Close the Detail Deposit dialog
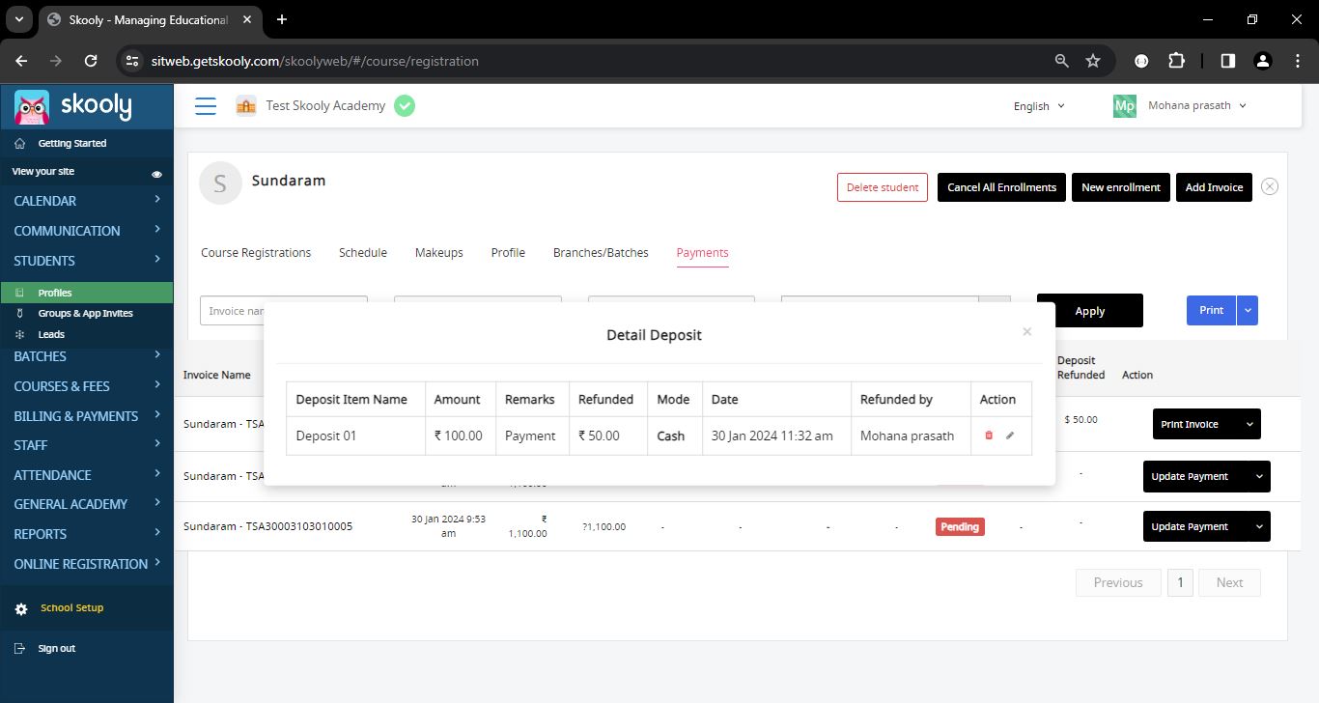 (1026, 331)
